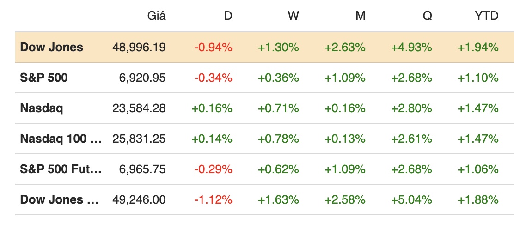Click Nasdaq daily change +0.16%
The image size is (514, 229).
[212, 108]
